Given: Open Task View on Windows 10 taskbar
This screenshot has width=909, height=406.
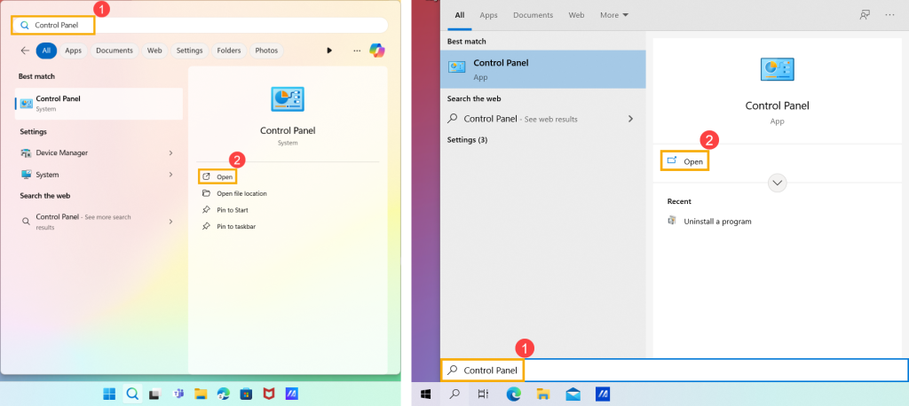Looking at the screenshot, I should [484, 394].
